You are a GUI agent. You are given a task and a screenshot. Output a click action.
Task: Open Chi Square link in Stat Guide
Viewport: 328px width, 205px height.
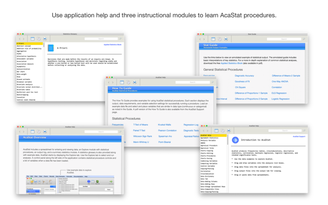(240, 87)
